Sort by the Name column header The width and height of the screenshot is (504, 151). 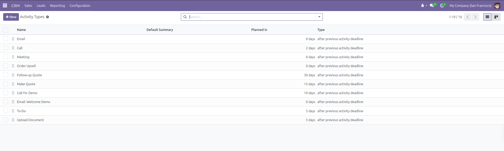point(21,30)
